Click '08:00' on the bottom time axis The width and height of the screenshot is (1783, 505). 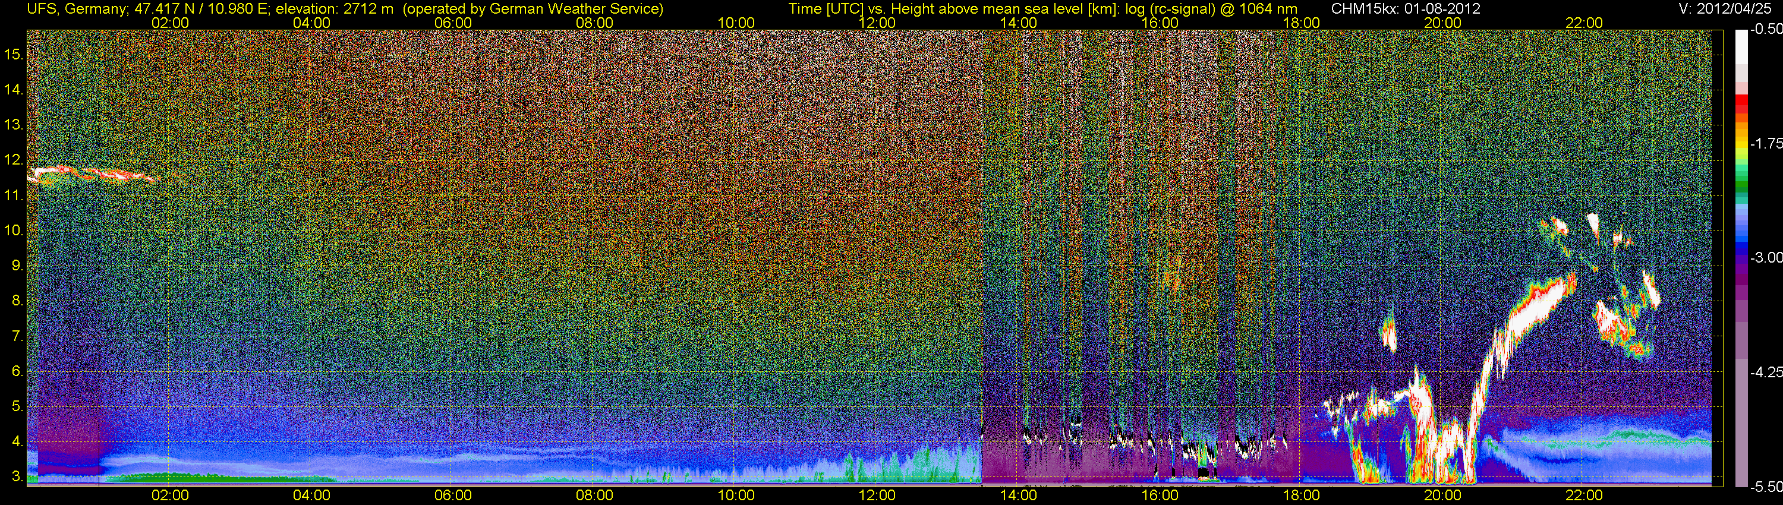pos(594,495)
